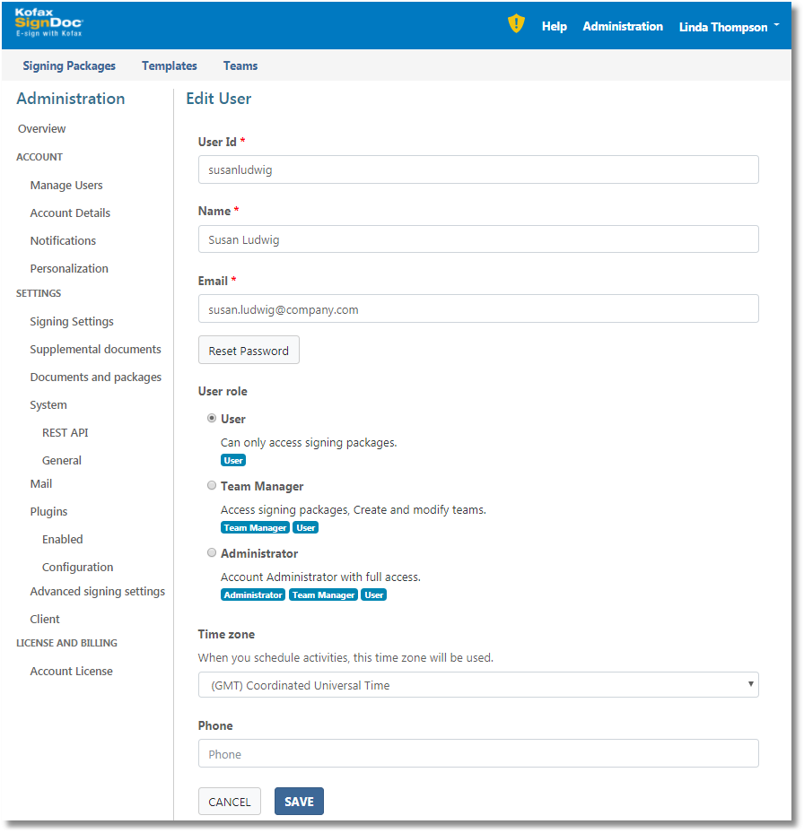Select the Administrator role radio button
804x833 pixels.
pos(212,552)
